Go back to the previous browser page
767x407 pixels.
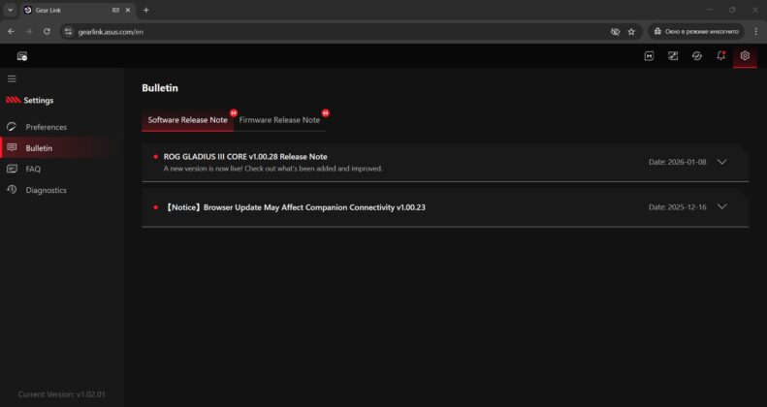pos(11,31)
